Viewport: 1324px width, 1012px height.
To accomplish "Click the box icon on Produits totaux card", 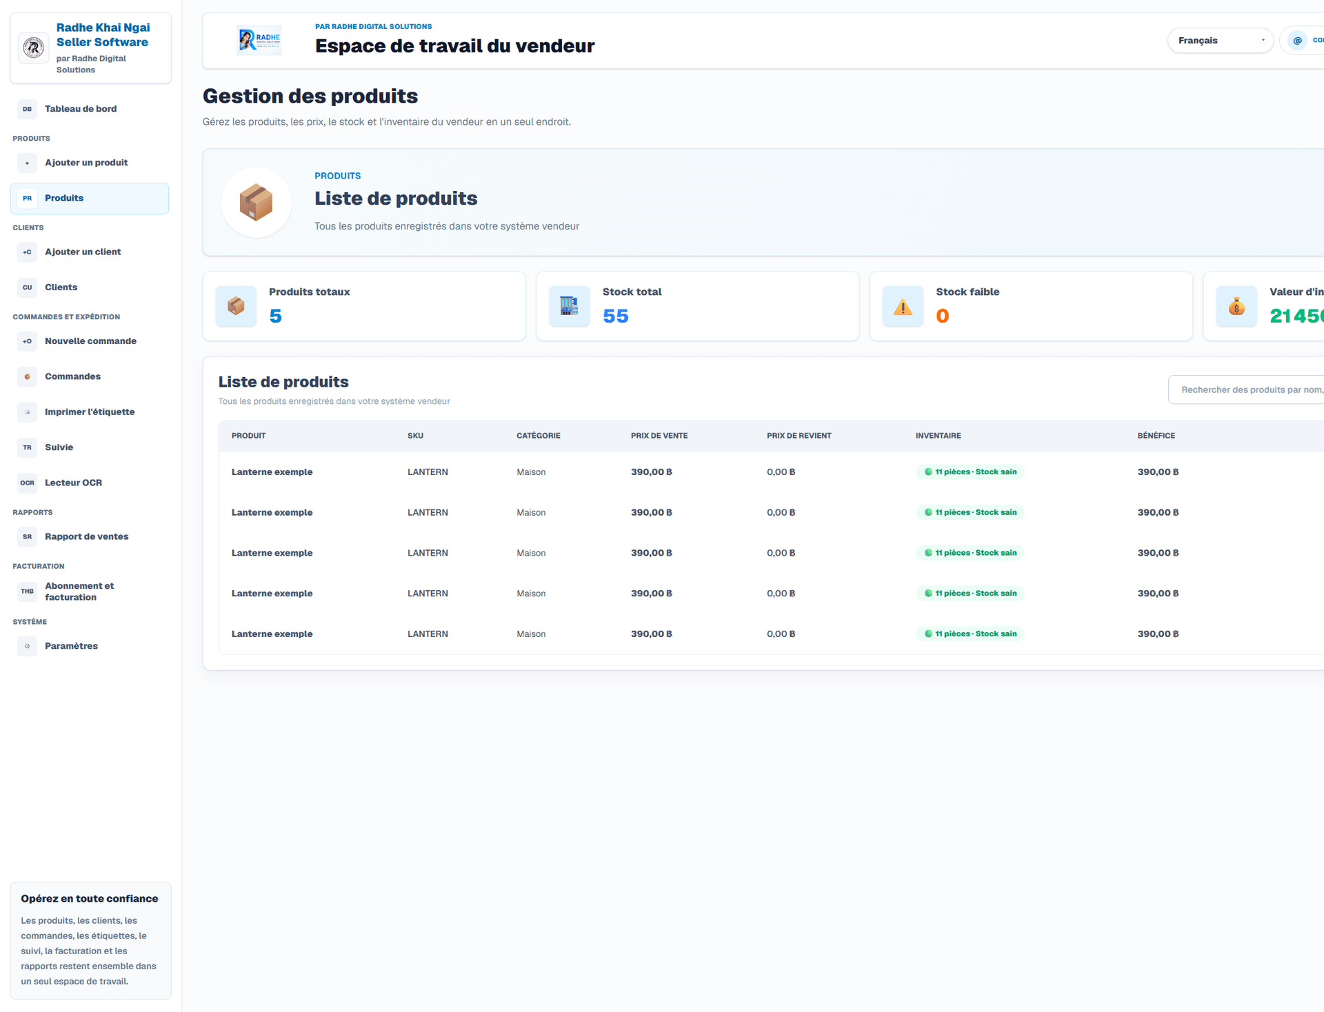I will (236, 306).
